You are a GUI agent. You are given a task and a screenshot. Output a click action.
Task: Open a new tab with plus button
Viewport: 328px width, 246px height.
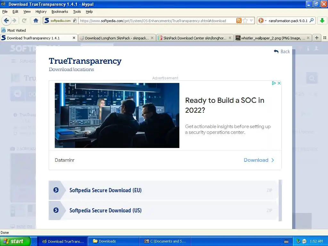[x=317, y=38]
